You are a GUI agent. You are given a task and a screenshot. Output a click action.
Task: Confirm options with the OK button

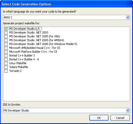pyautogui.click(x=99, y=118)
